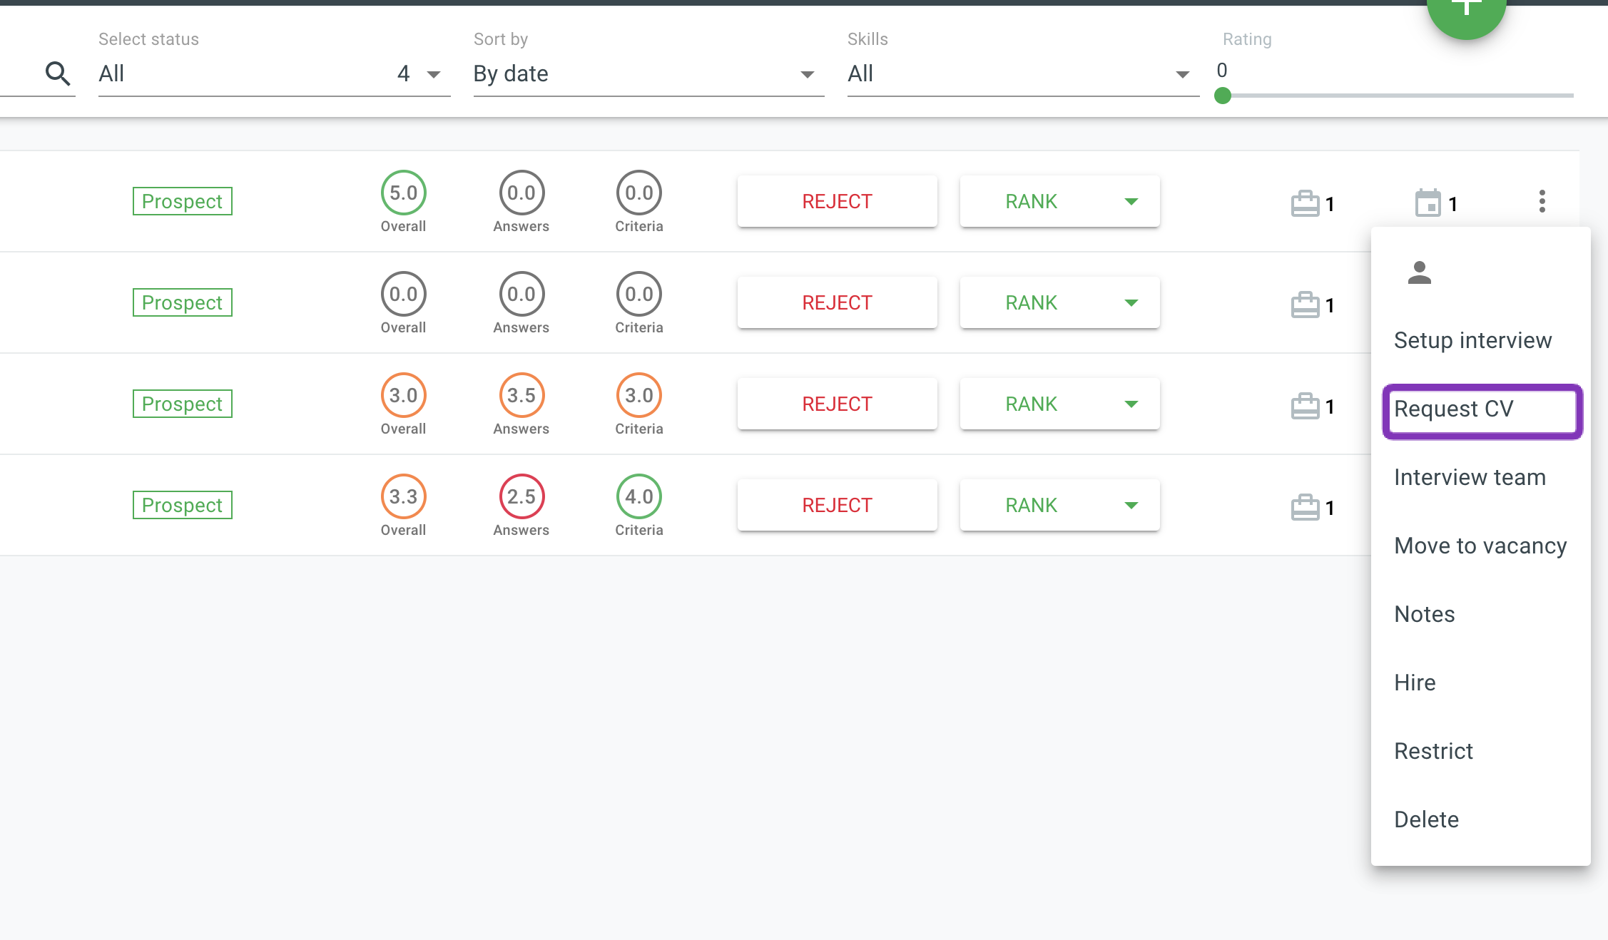Viewport: 1608px width, 940px height.
Task: Choose Setup interview in the context menu
Action: click(x=1472, y=341)
